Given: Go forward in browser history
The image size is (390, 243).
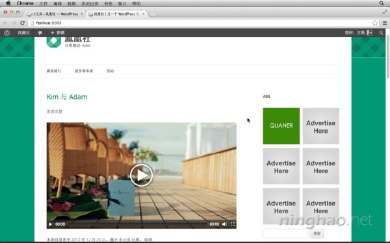Looking at the screenshot, I should coord(14,23).
